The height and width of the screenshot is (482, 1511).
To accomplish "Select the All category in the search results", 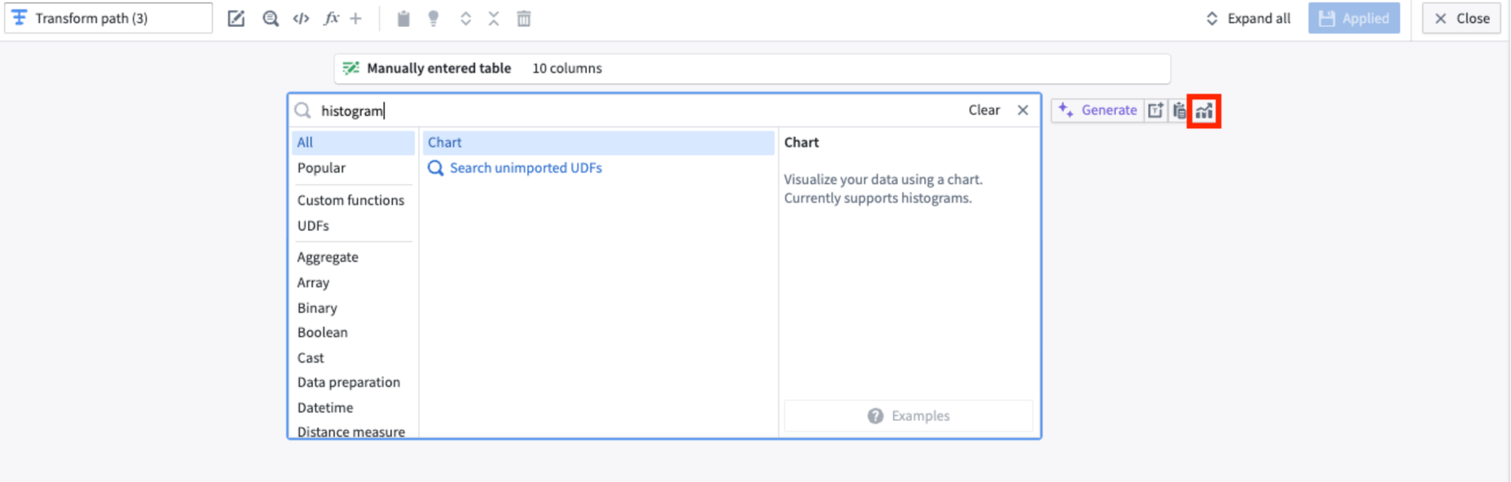I will click(x=306, y=142).
